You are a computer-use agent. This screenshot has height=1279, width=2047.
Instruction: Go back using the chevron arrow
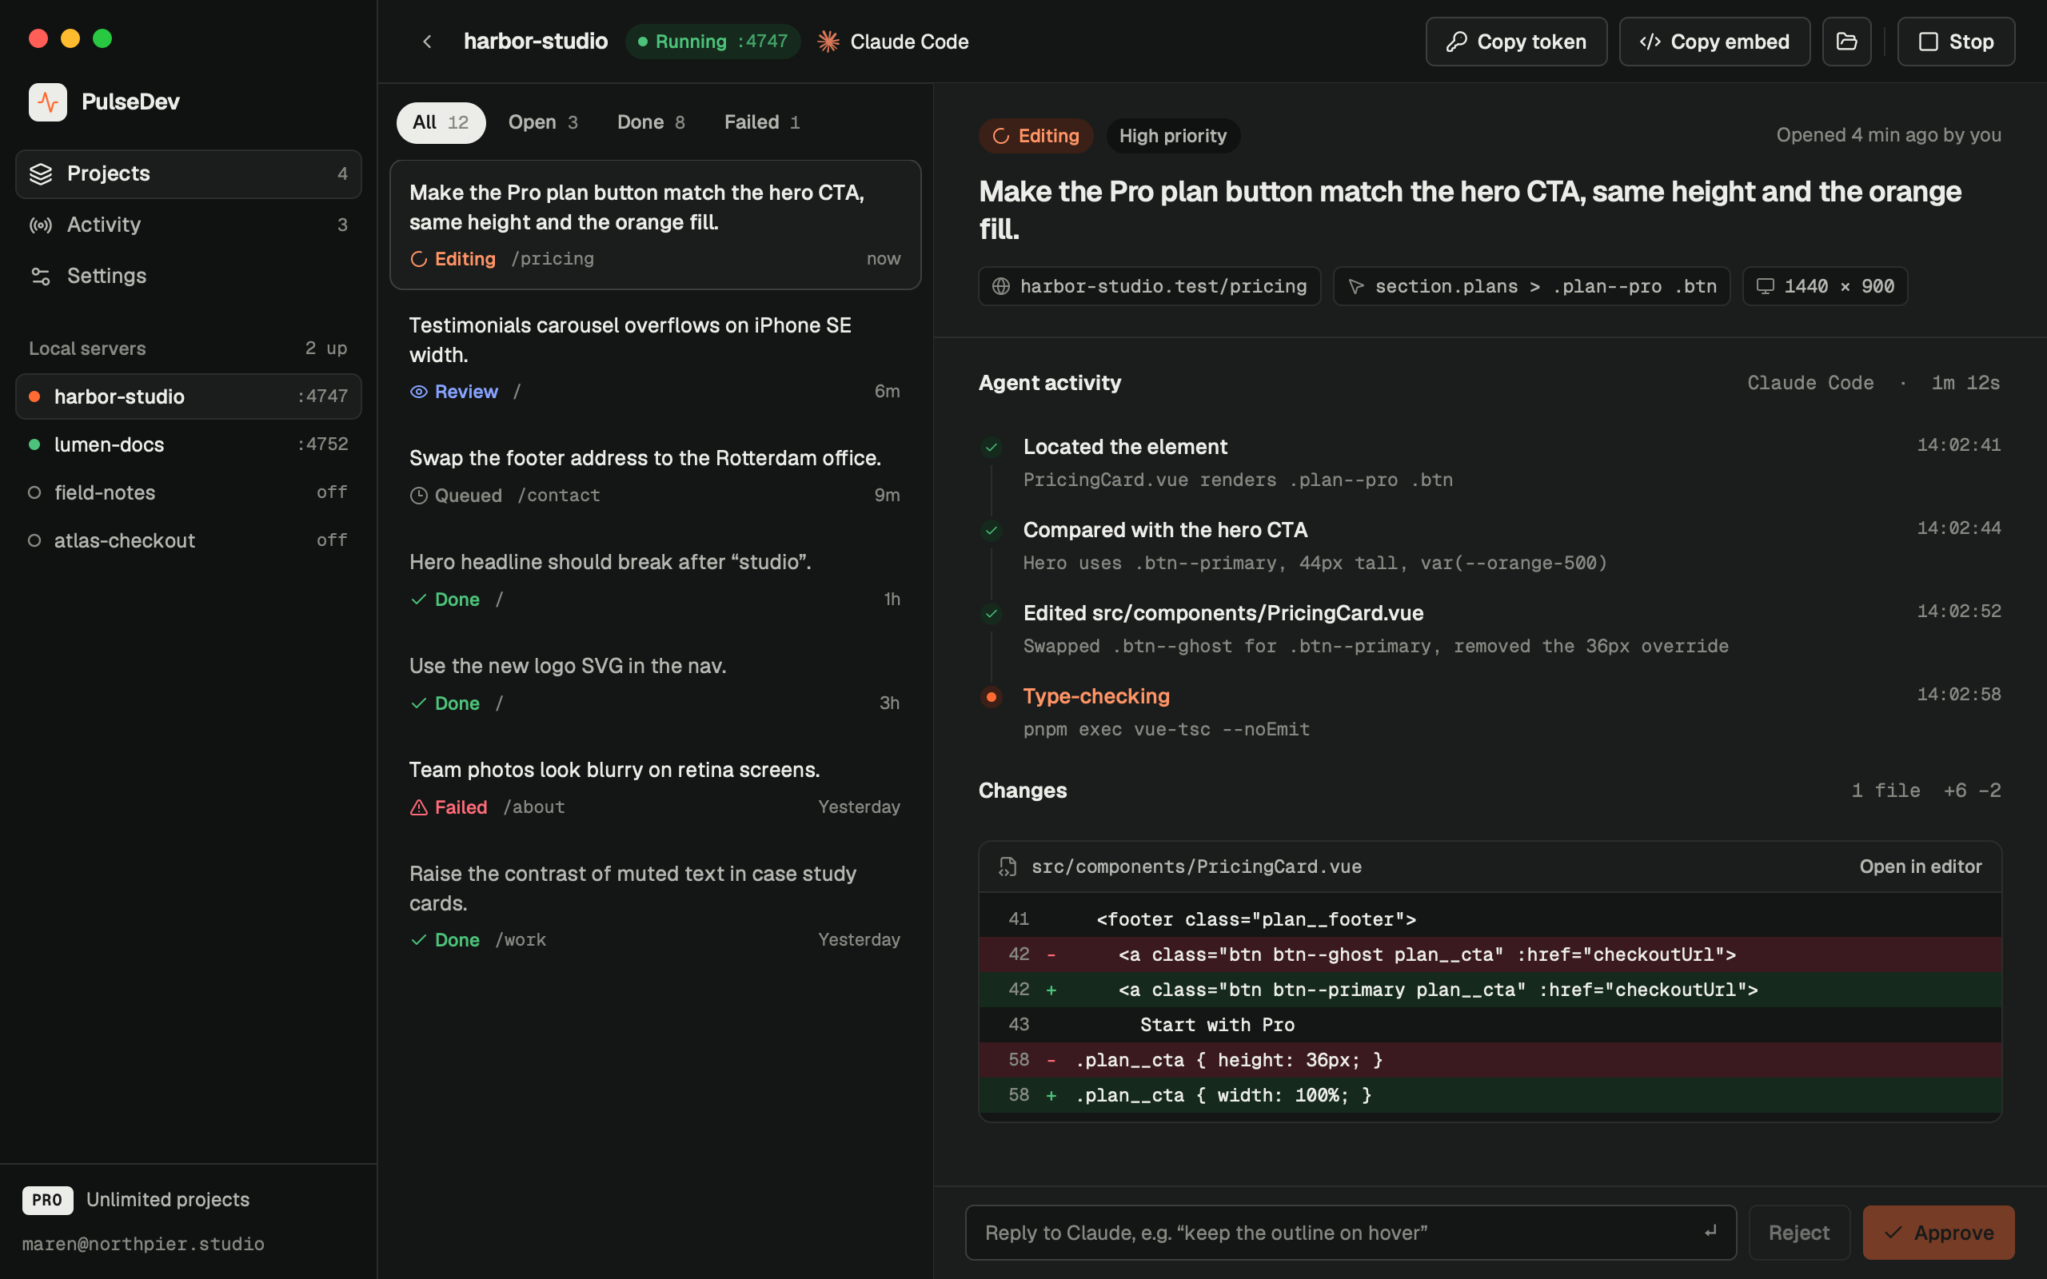(x=427, y=42)
